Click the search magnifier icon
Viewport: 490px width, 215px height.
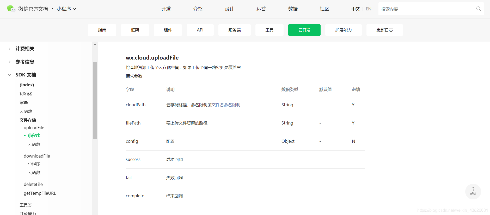tap(479, 9)
